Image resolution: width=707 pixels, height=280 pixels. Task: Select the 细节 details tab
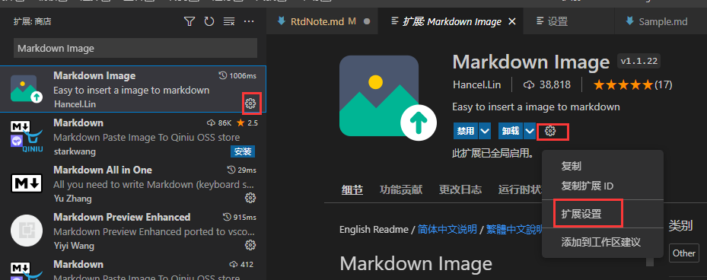tap(352, 189)
